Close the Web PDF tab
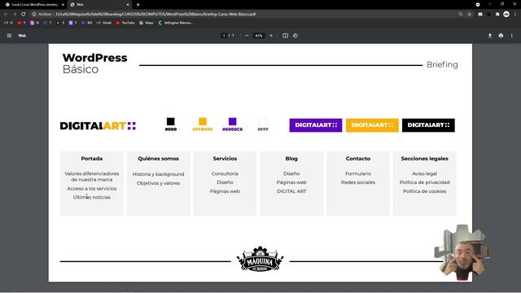Image resolution: width=521 pixels, height=293 pixels. (x=128, y=5)
